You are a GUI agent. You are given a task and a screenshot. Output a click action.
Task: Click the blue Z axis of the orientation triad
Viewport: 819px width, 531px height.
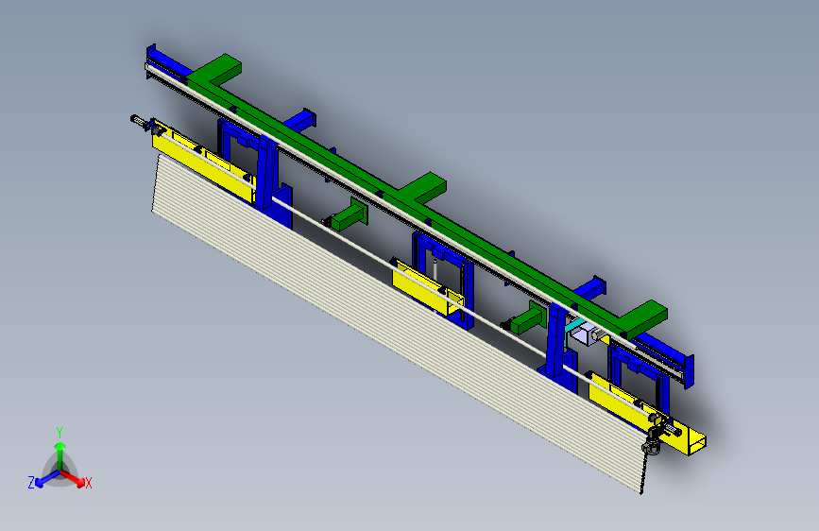47,479
